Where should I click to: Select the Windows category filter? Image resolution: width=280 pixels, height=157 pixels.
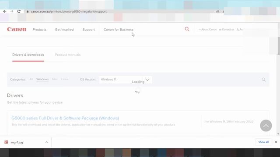coord(42,79)
